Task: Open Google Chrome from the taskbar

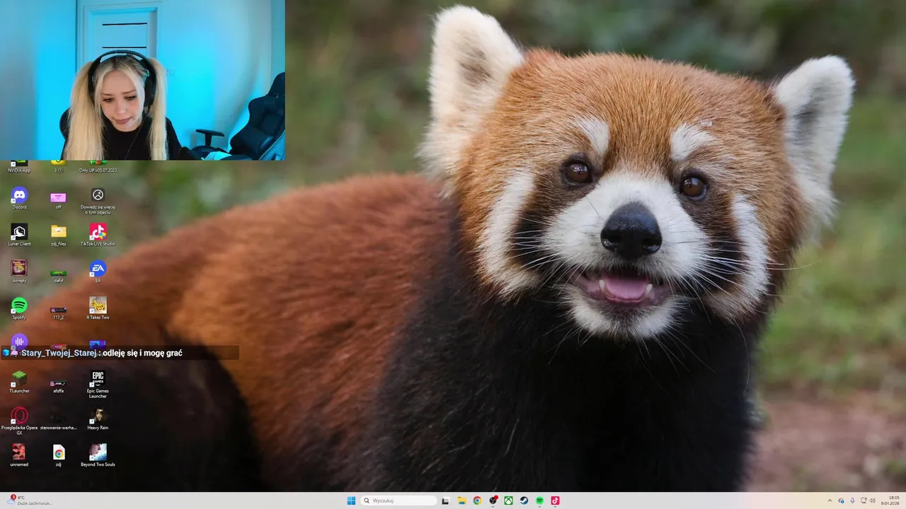Action: (477, 501)
